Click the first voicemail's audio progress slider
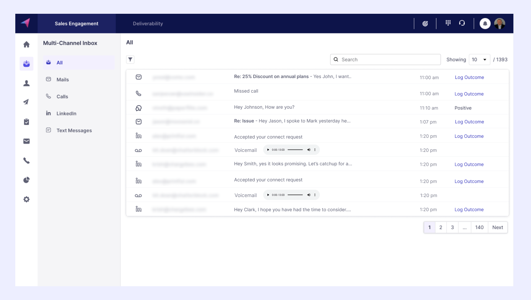 pyautogui.click(x=295, y=150)
